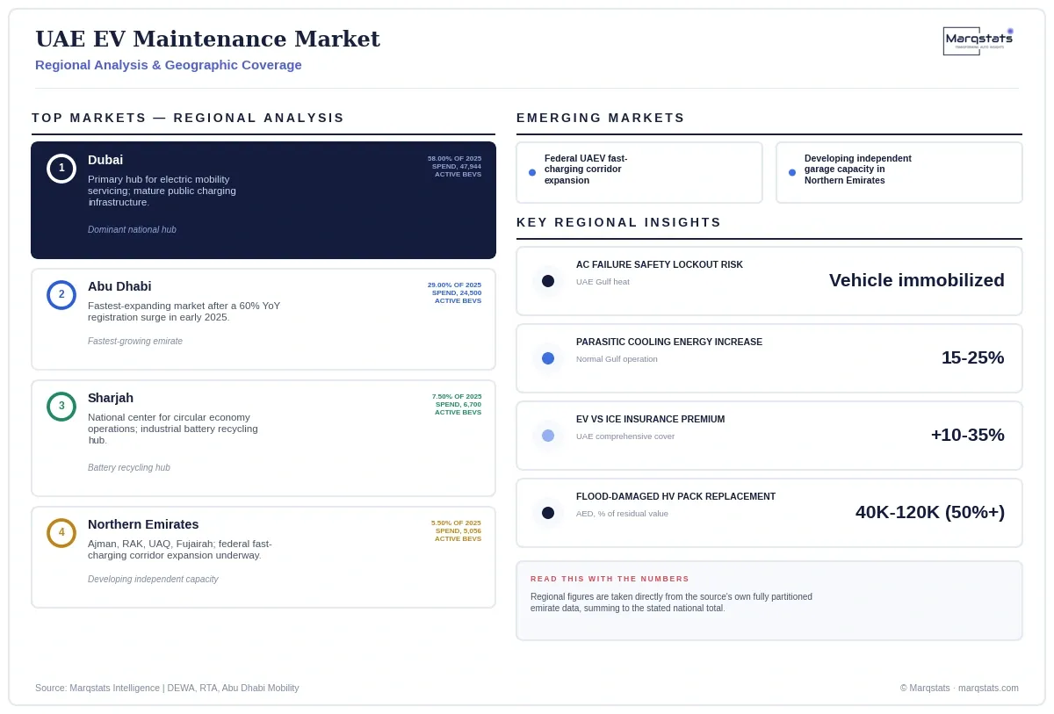Select the Northern Emirates market heading

coord(143,524)
